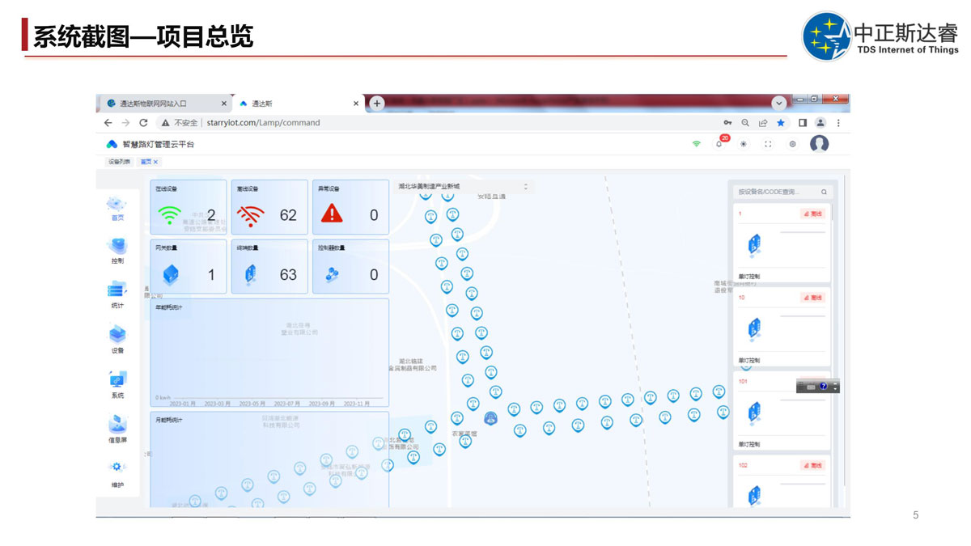This screenshot has height=546, width=971.
Task: Click the gateway marker on the map
Action: click(x=490, y=418)
